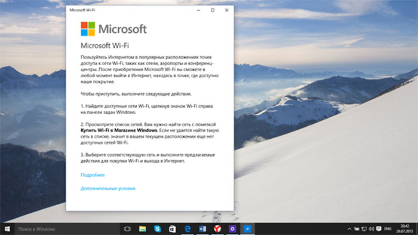Launch Skype from the taskbar

(157, 229)
